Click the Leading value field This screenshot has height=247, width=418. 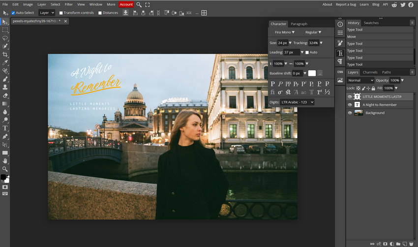(292, 53)
